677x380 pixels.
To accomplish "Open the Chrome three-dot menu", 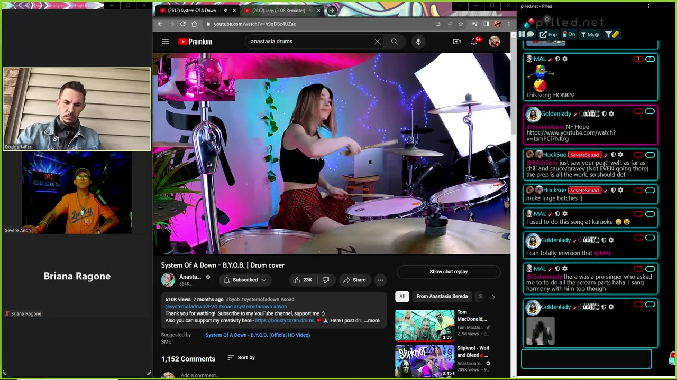I will (509, 24).
